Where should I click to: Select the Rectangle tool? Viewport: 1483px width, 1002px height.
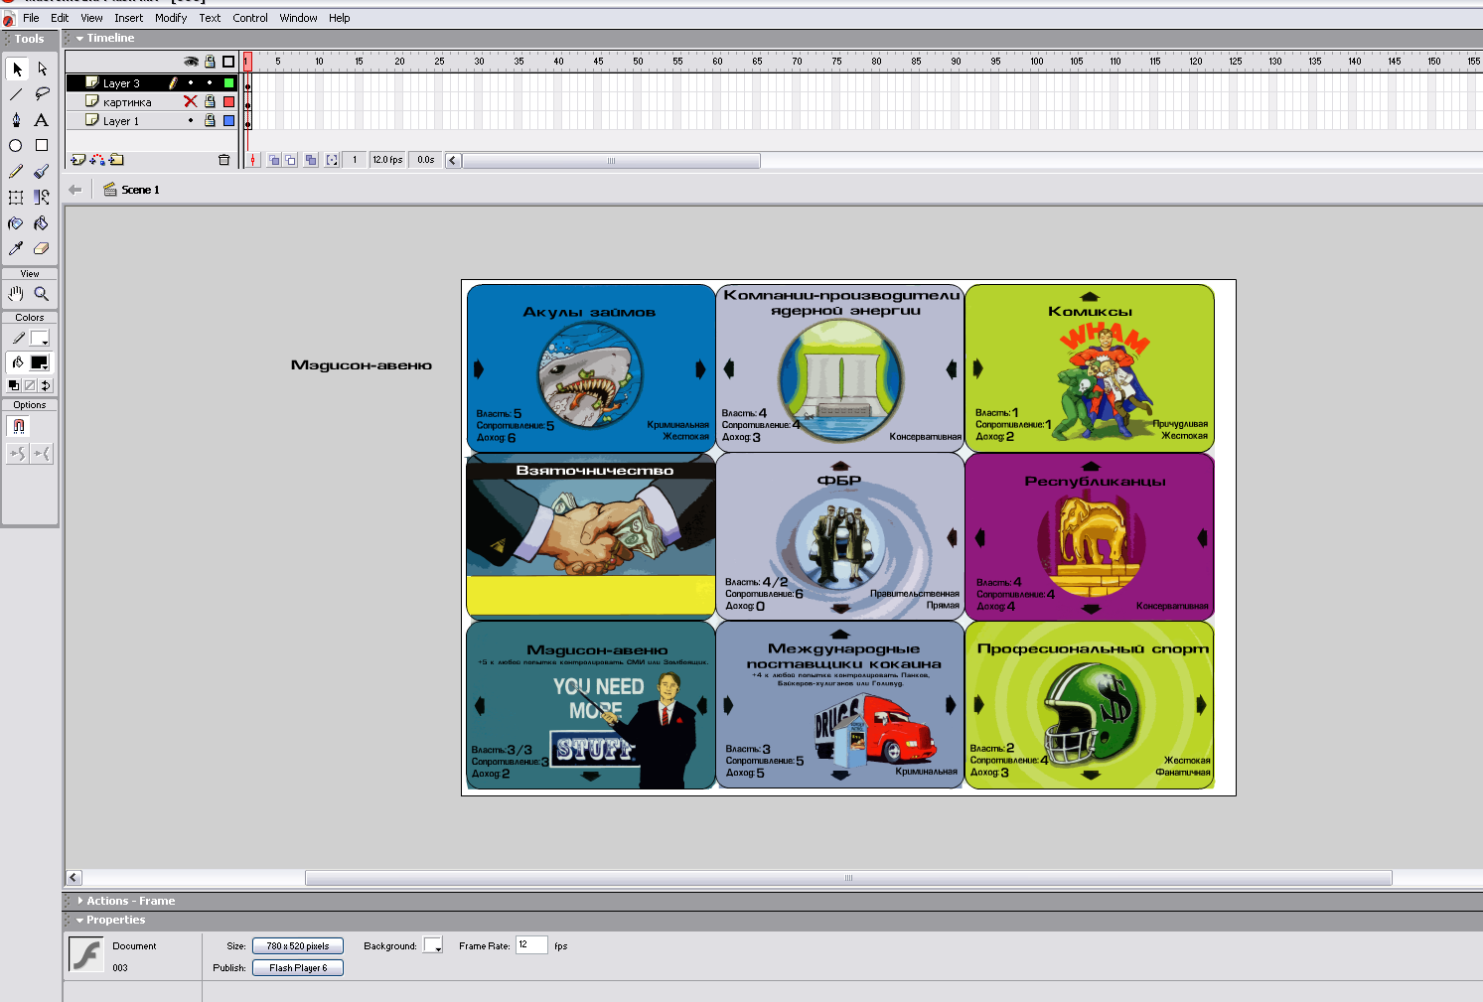[x=42, y=146]
